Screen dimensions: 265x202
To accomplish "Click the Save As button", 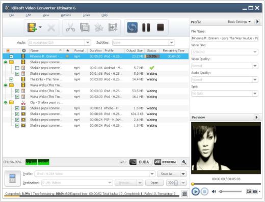I will tap(169, 174).
